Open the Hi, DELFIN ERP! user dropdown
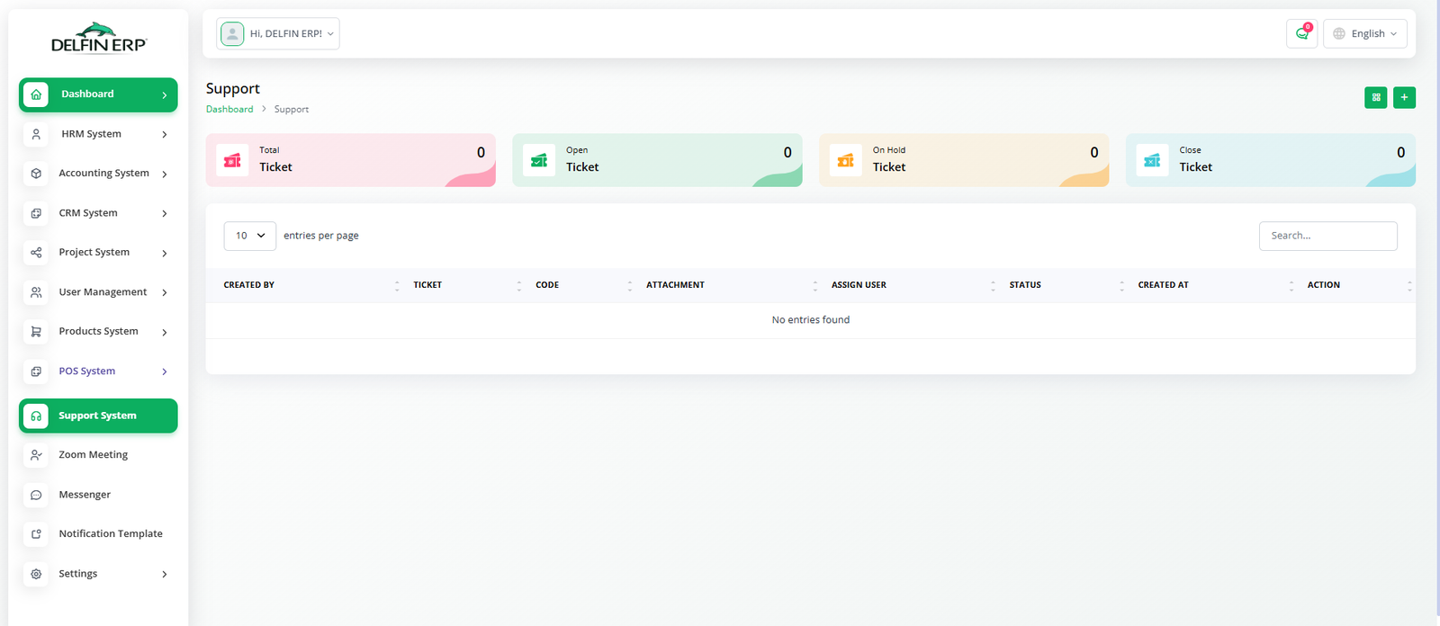The image size is (1440, 626). pyautogui.click(x=278, y=33)
